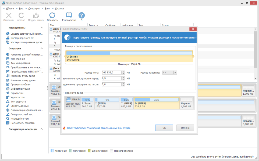Open the Справка menu
259x161 pixels.
pyautogui.click(x=59, y=8)
